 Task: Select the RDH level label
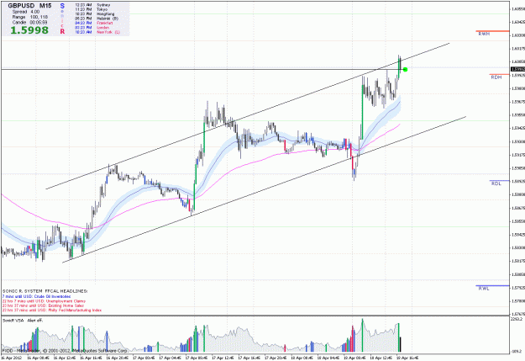click(x=496, y=77)
